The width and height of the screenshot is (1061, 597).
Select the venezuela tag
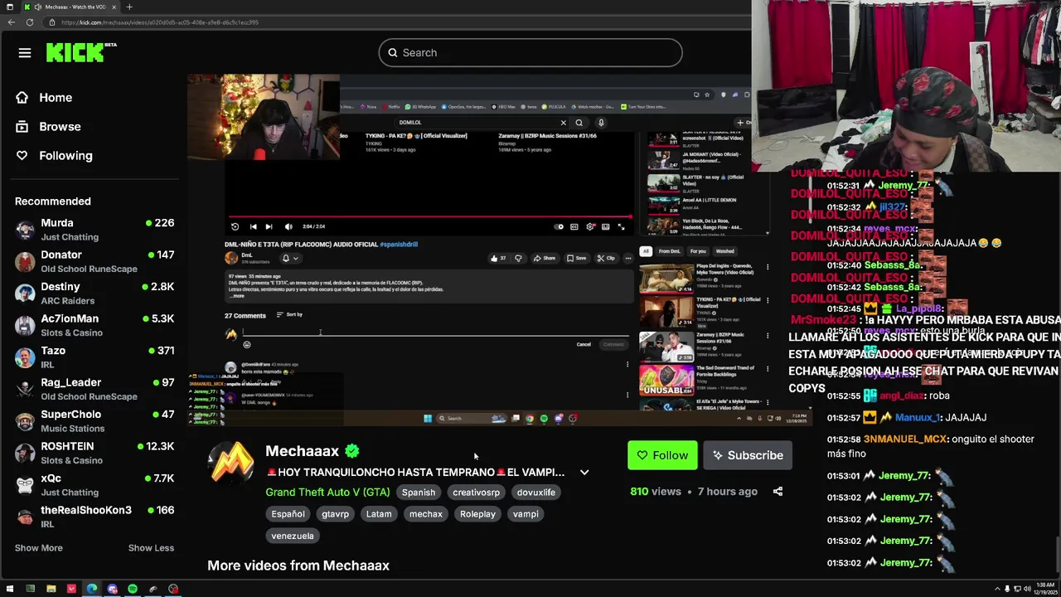tap(293, 536)
